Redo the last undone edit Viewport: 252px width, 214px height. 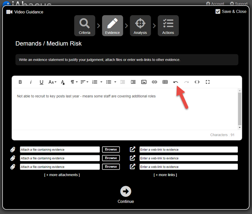pyautogui.click(x=186, y=82)
